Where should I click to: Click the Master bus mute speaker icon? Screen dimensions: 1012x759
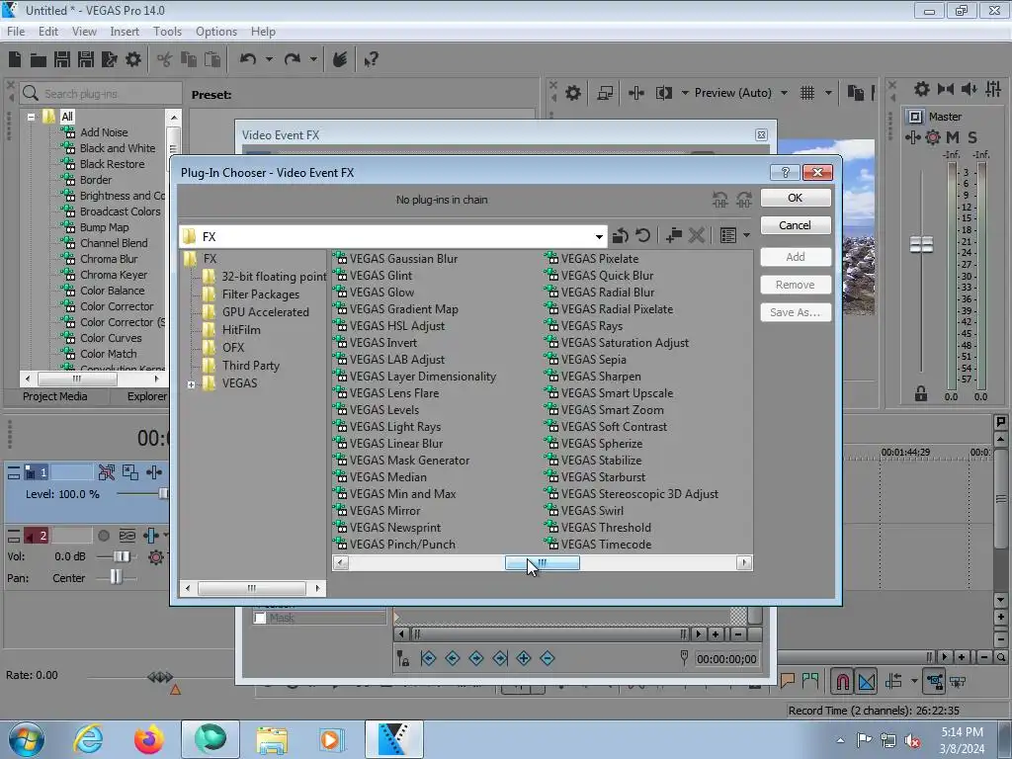tap(969, 89)
